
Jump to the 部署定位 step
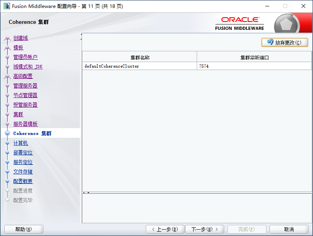click(x=23, y=152)
